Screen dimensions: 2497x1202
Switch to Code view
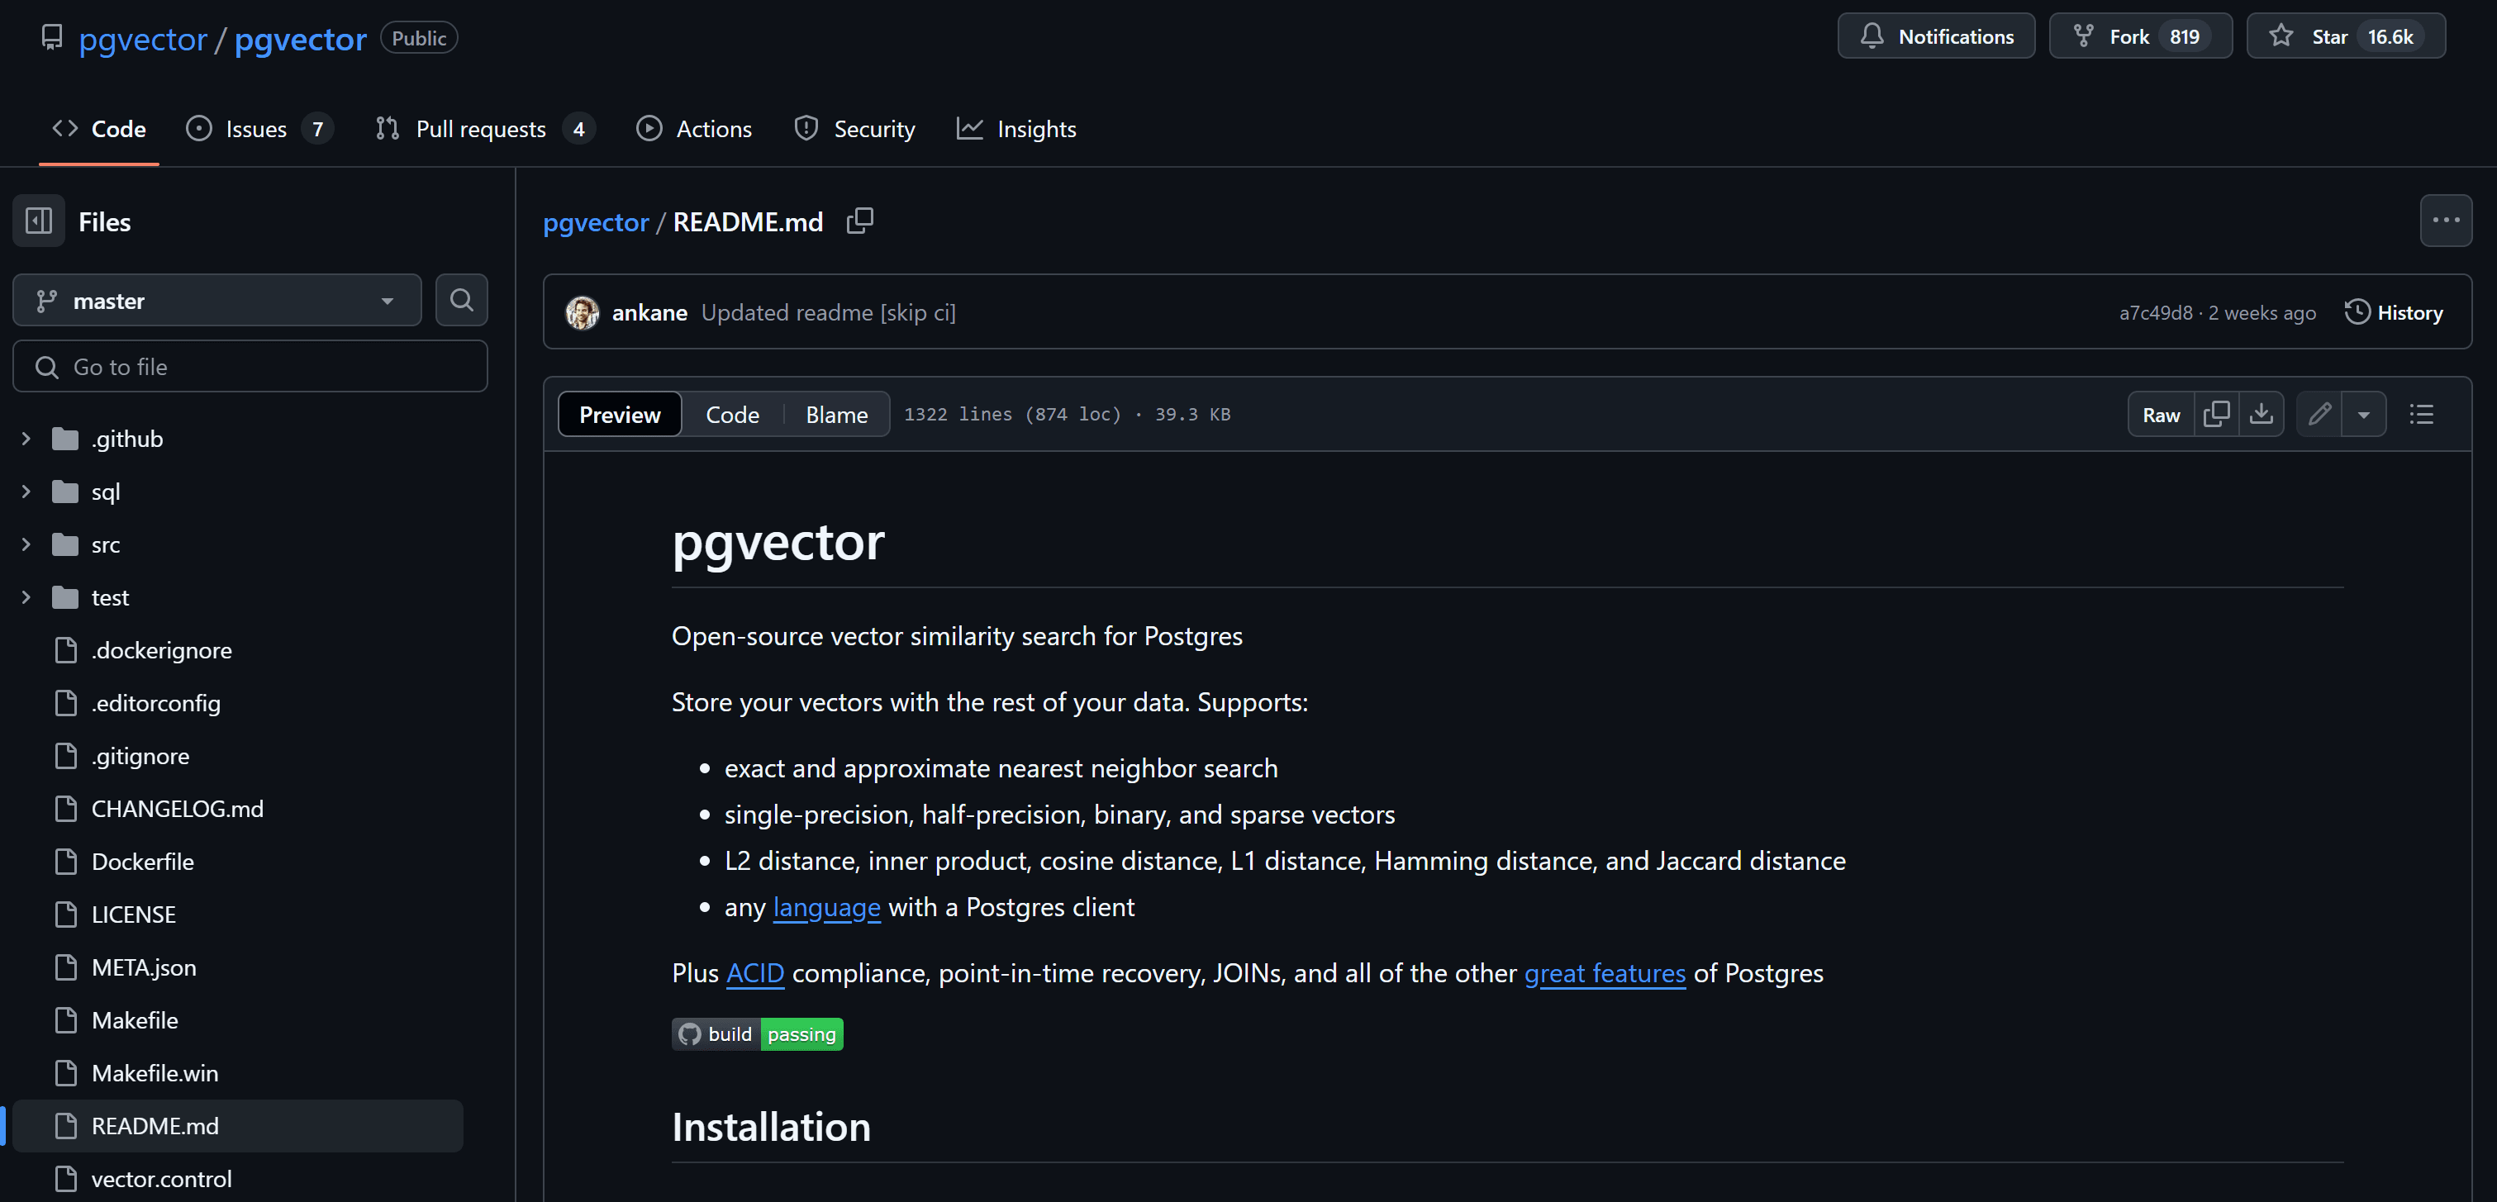tap(732, 415)
